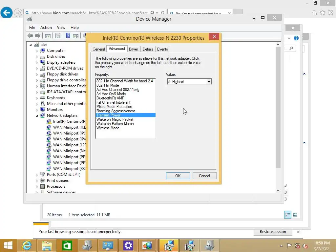The width and height of the screenshot is (336, 252).
Task: Open the Internet Explorer favorites star
Action: point(323,13)
